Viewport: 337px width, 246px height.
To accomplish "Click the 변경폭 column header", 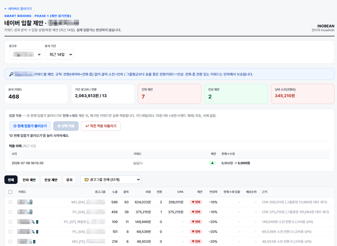I will point(213,192).
